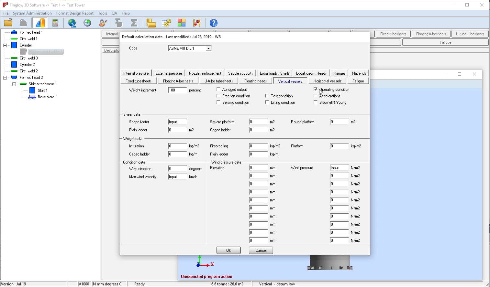490x287 pixels.
Task: Click the Weight increment input field
Action: [x=177, y=90]
